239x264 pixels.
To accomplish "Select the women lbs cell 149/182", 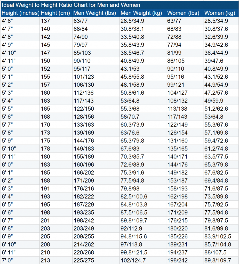I will pos(185,172).
